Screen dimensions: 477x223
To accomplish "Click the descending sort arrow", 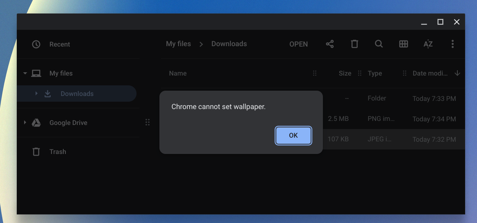I will [457, 73].
